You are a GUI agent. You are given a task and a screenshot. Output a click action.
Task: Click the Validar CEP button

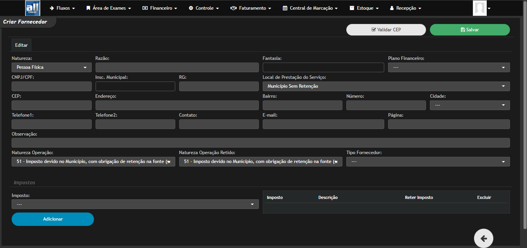(386, 30)
